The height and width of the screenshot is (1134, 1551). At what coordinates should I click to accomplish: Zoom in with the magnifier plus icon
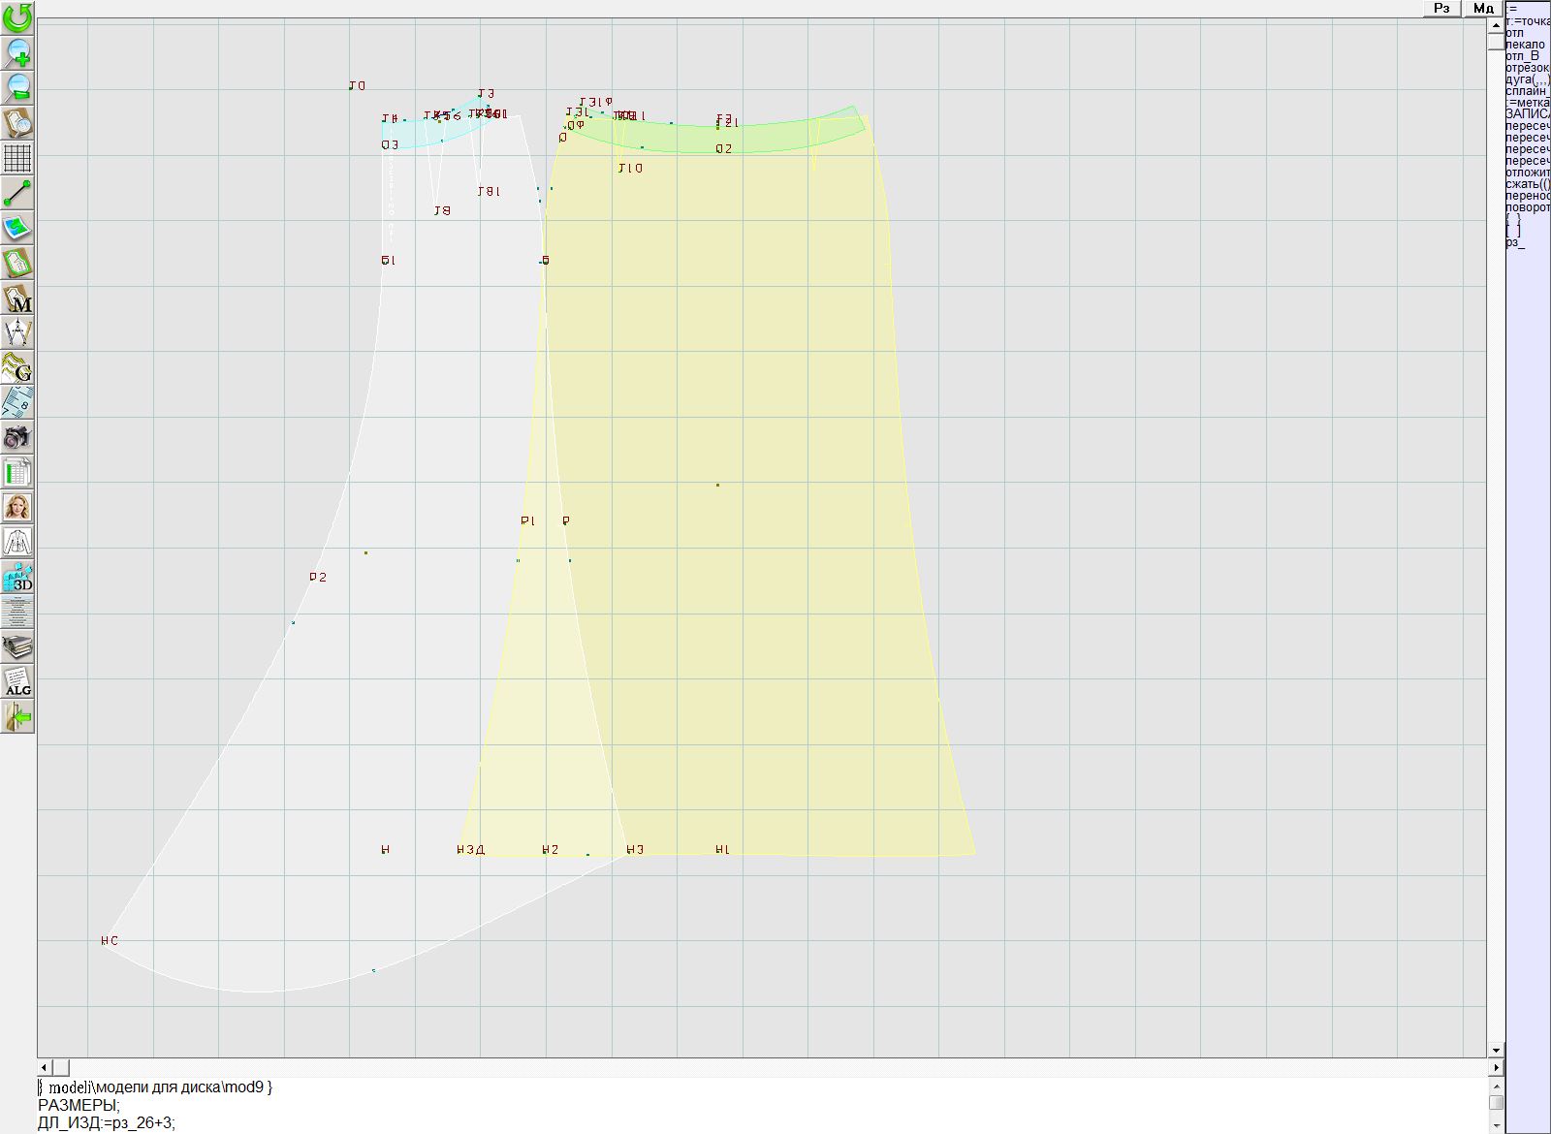[17, 52]
